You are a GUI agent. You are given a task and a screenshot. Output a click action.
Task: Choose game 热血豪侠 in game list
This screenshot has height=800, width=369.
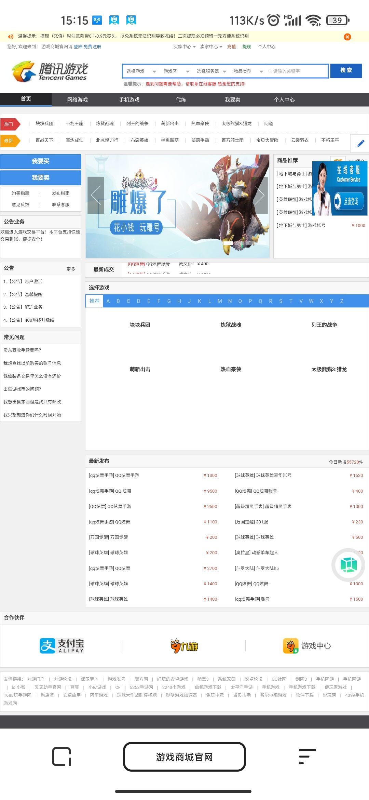pos(231,369)
